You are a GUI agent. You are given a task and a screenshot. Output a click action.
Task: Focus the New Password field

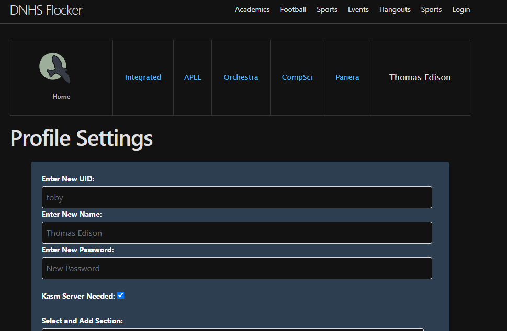click(x=236, y=268)
